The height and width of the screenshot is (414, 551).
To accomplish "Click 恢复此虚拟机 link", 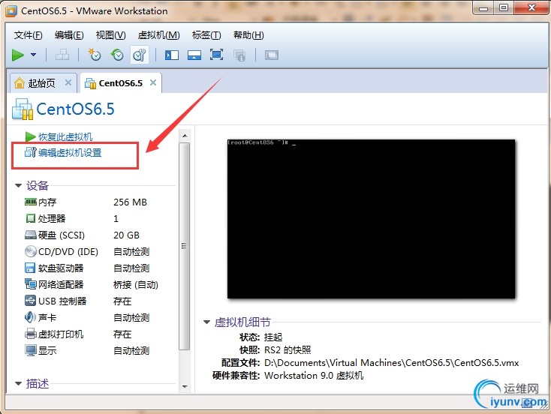I will [x=65, y=136].
